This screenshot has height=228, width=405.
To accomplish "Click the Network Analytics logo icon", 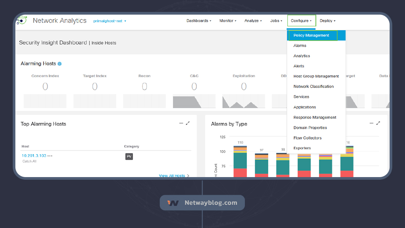I will click(22, 21).
